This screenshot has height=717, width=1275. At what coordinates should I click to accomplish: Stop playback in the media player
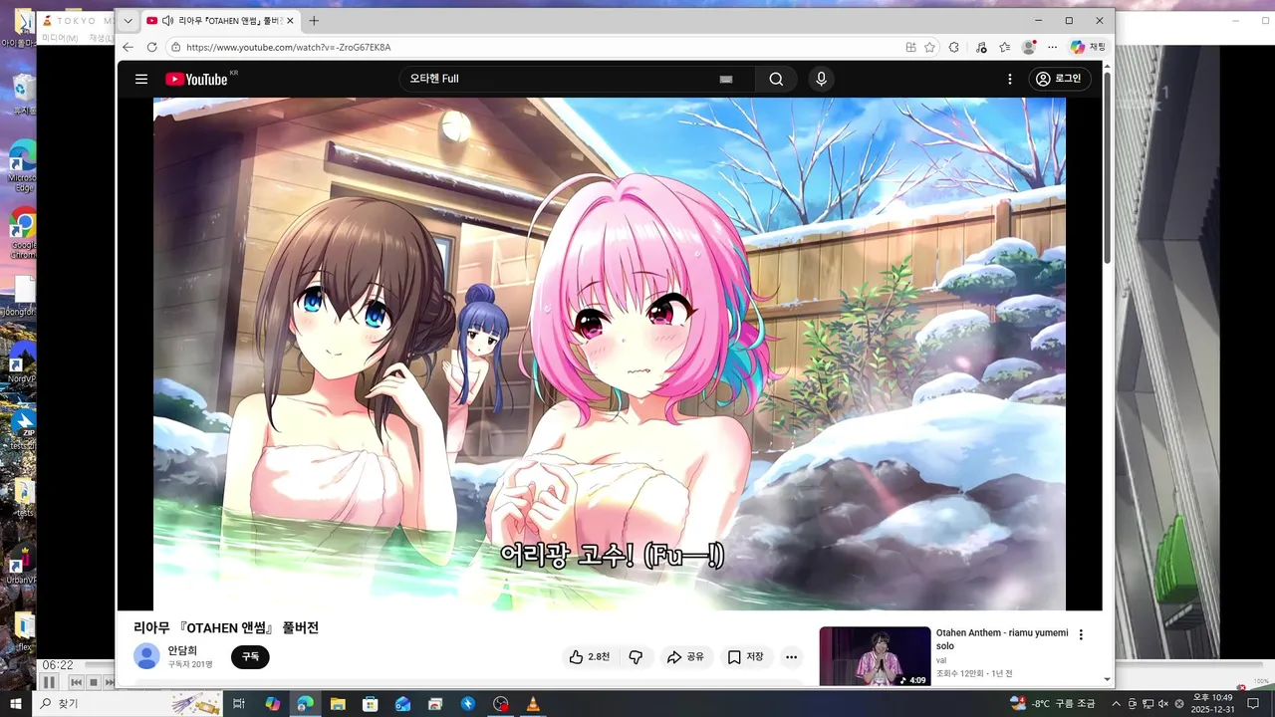(x=94, y=682)
